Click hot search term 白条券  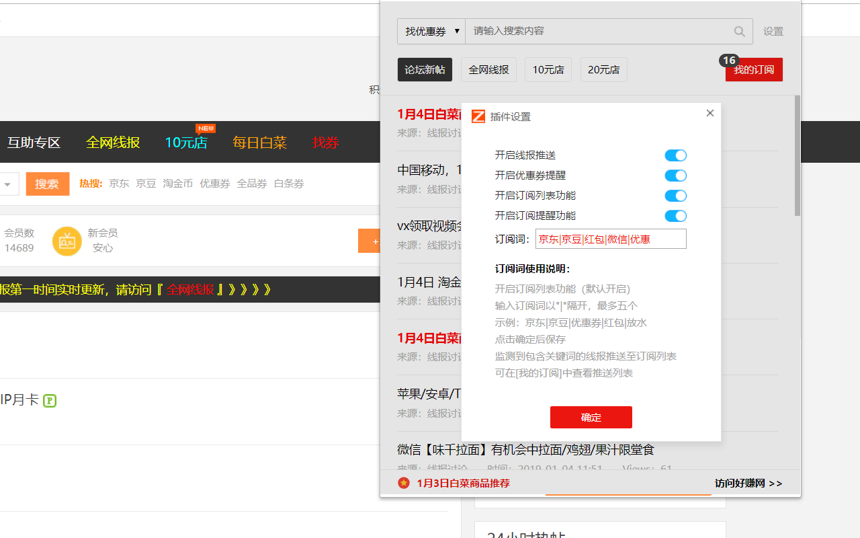[x=289, y=184]
